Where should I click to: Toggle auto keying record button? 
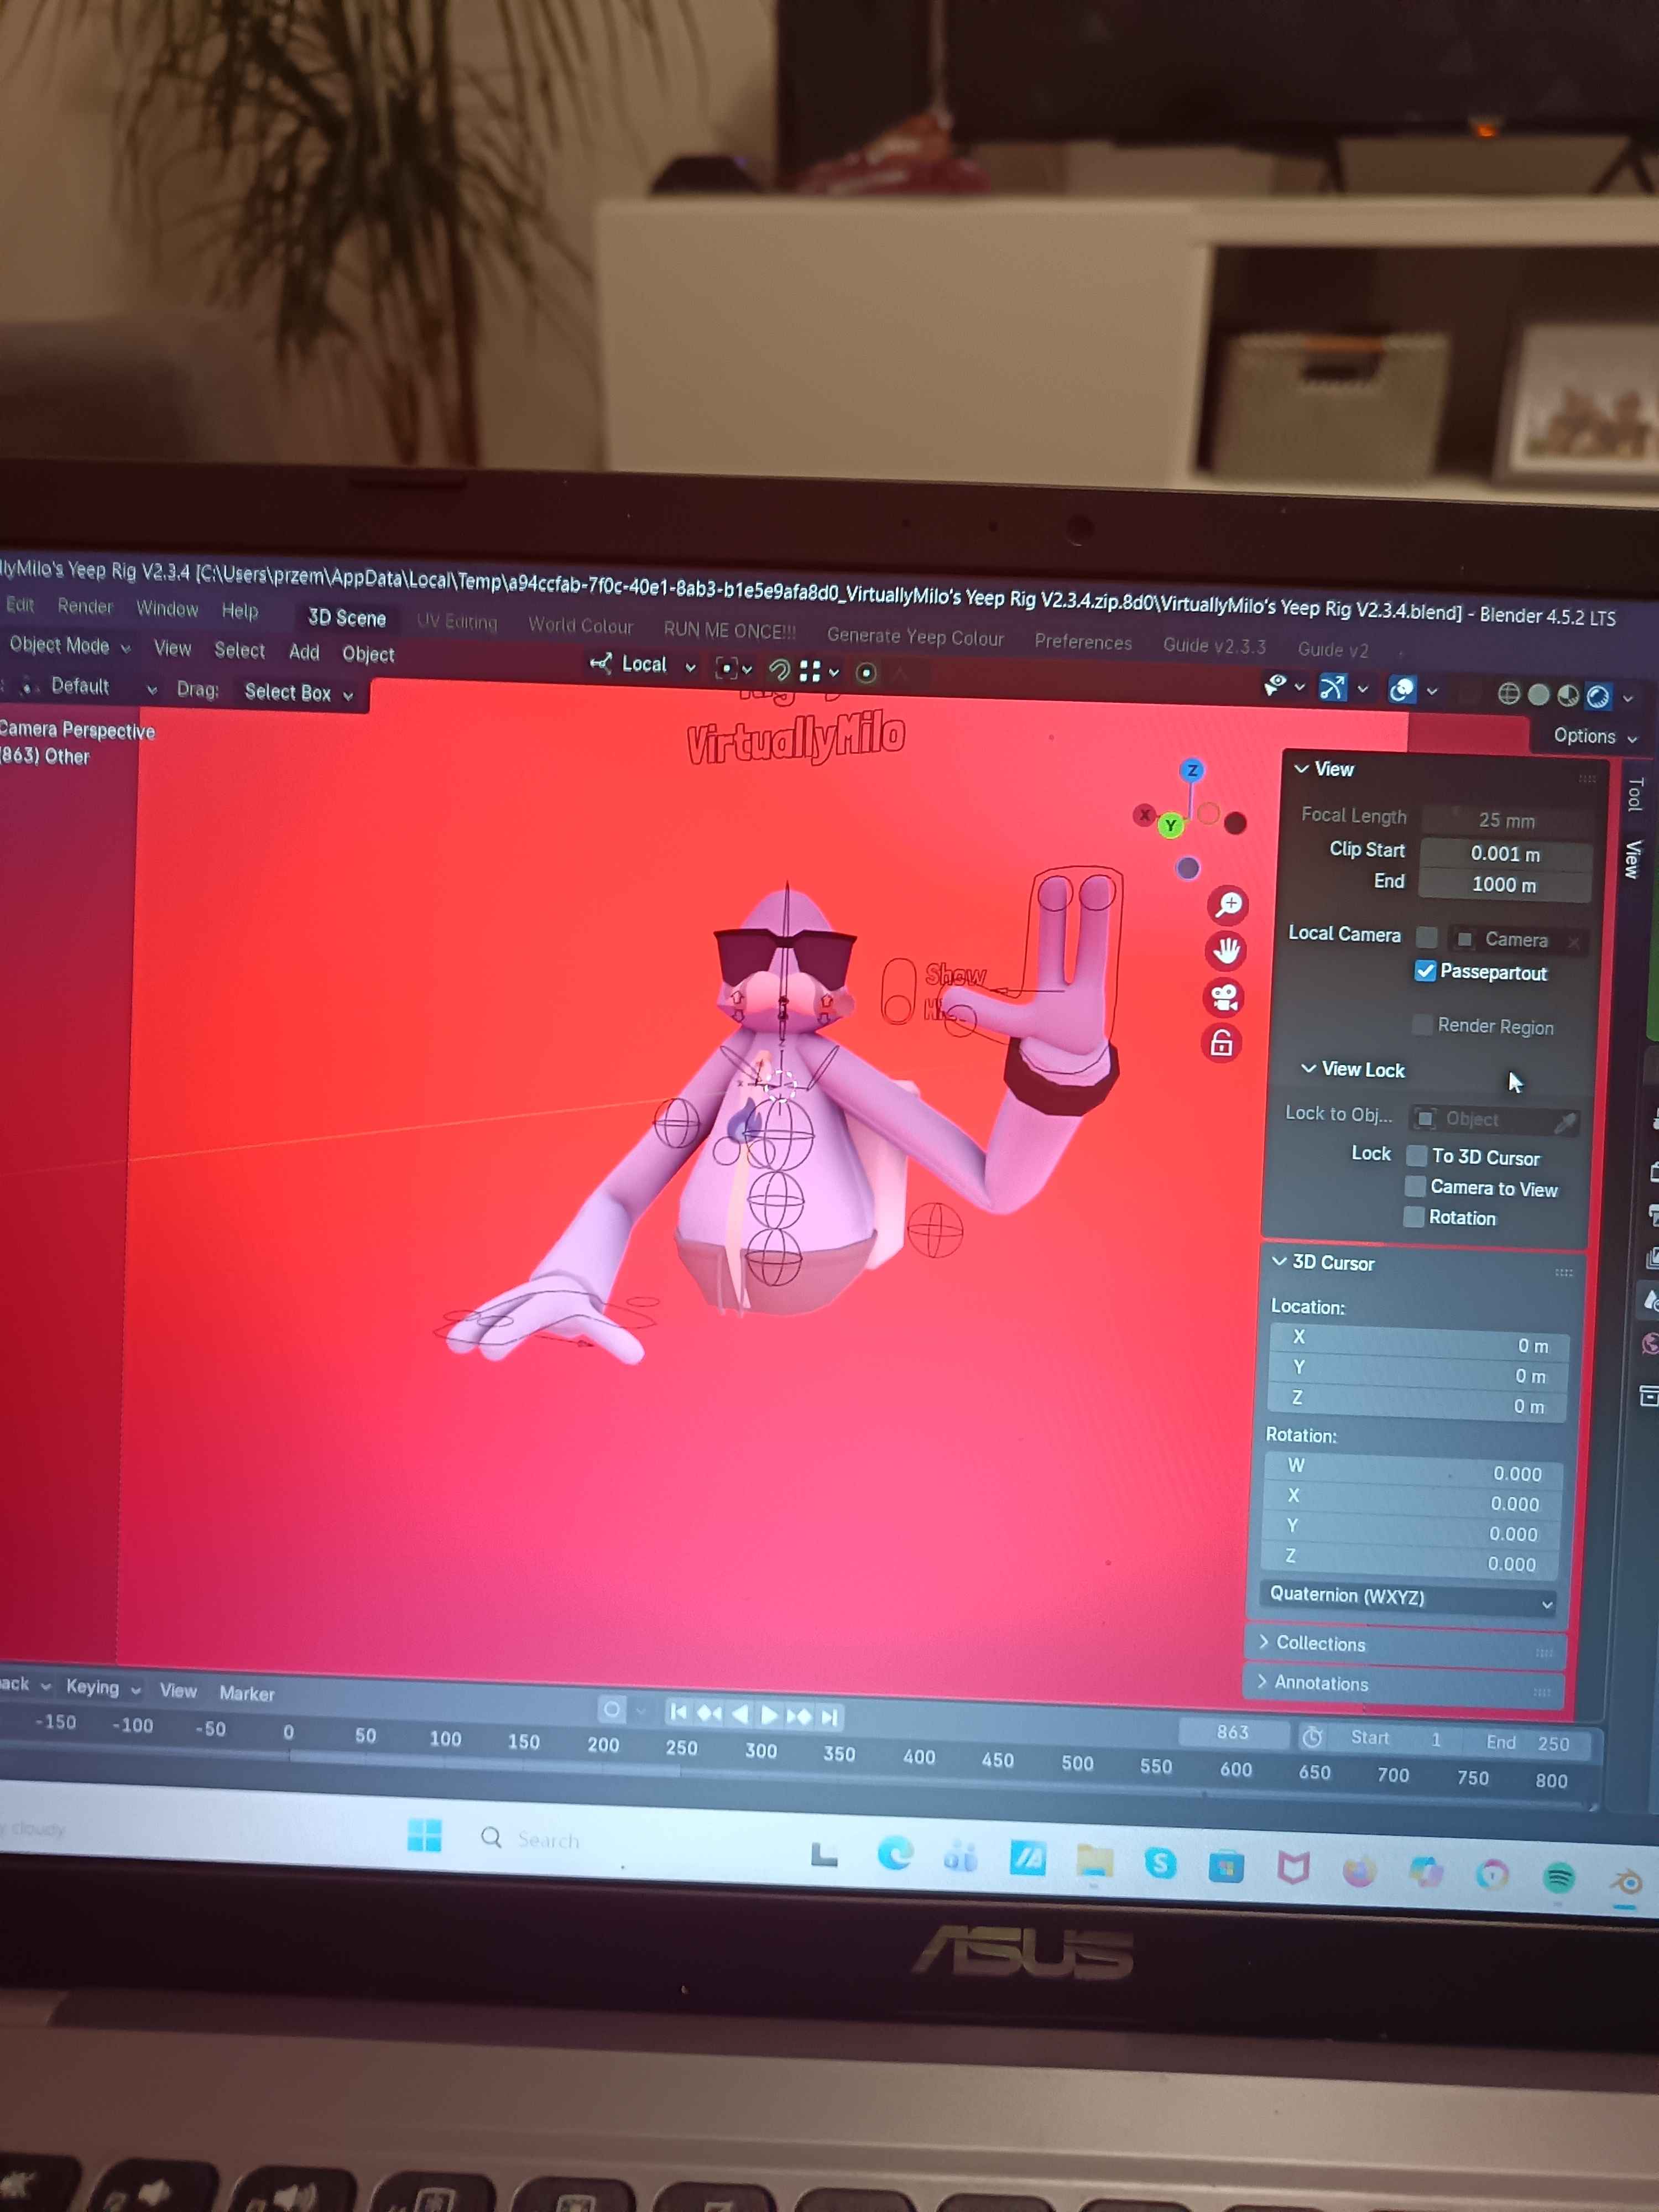tap(612, 1709)
